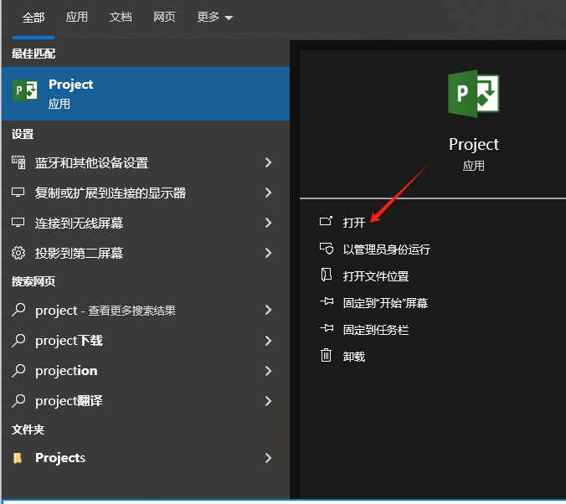Open 连接到无线屏幕 result

pyautogui.click(x=146, y=223)
